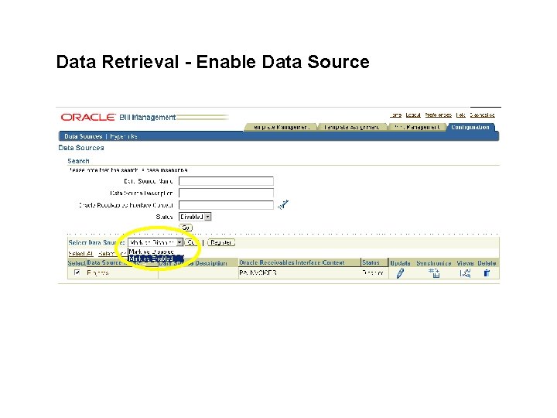Open the flashlight lookup for Interface Context
This screenshot has height=418, width=557.
pos(283,204)
